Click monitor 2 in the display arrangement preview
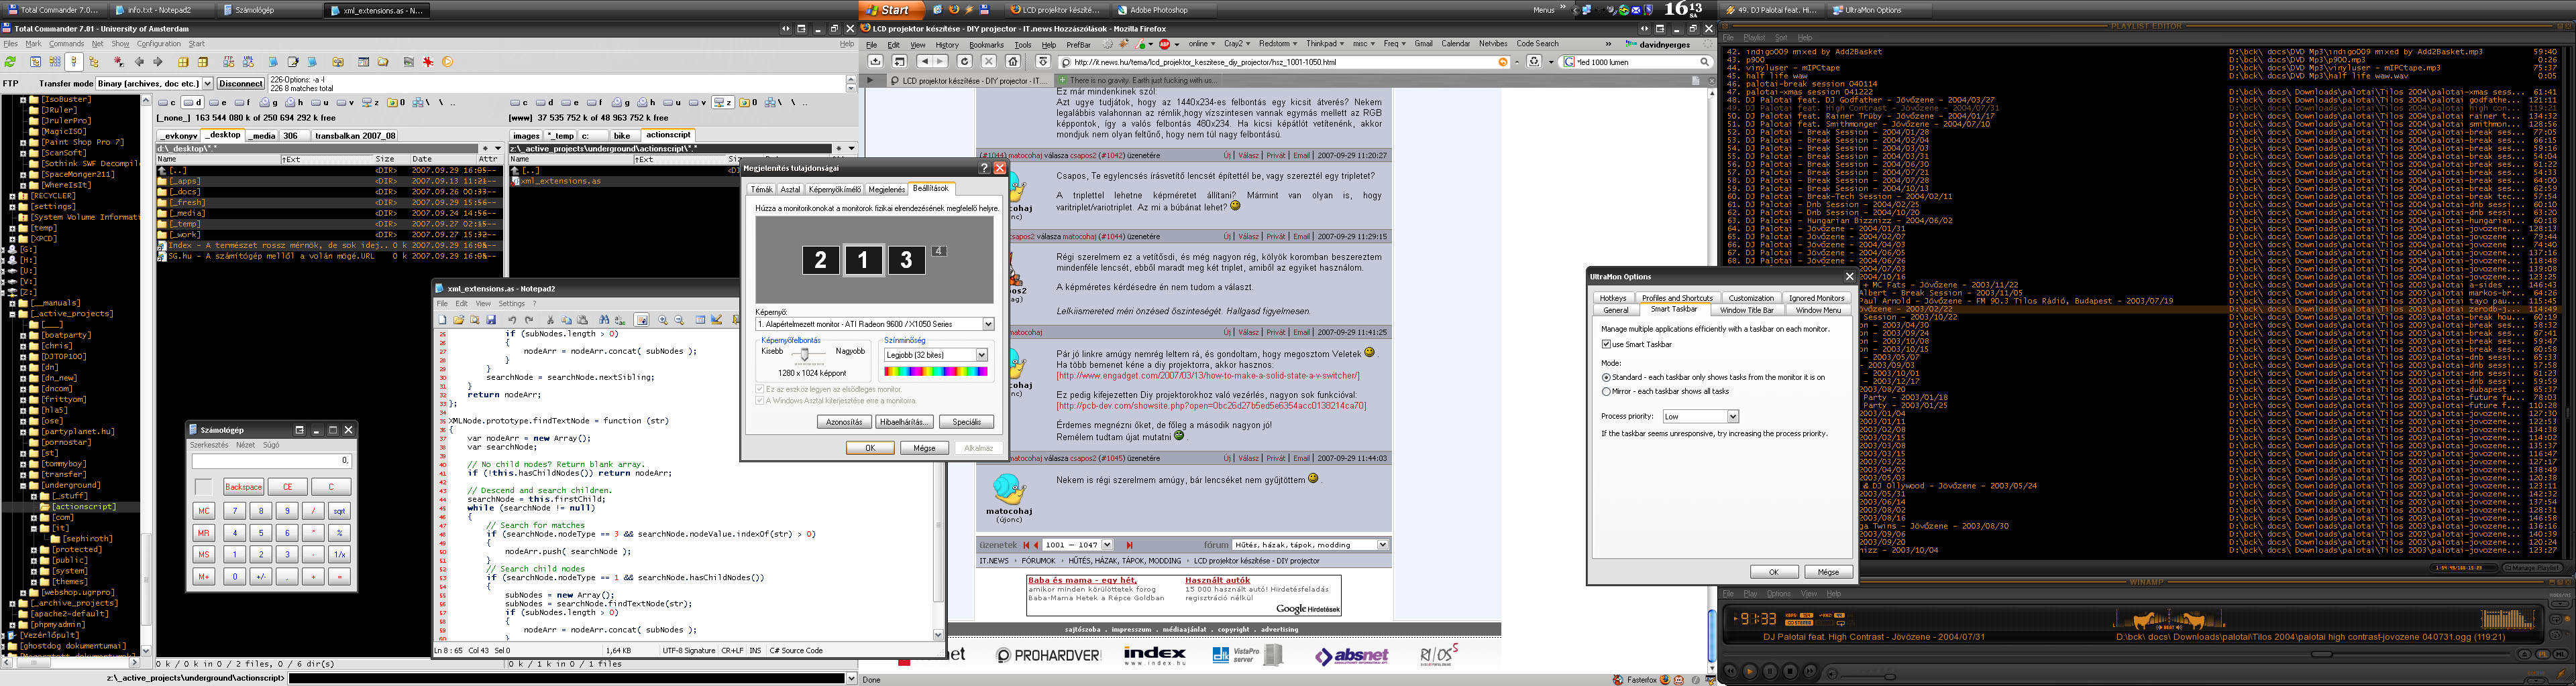 coord(820,261)
